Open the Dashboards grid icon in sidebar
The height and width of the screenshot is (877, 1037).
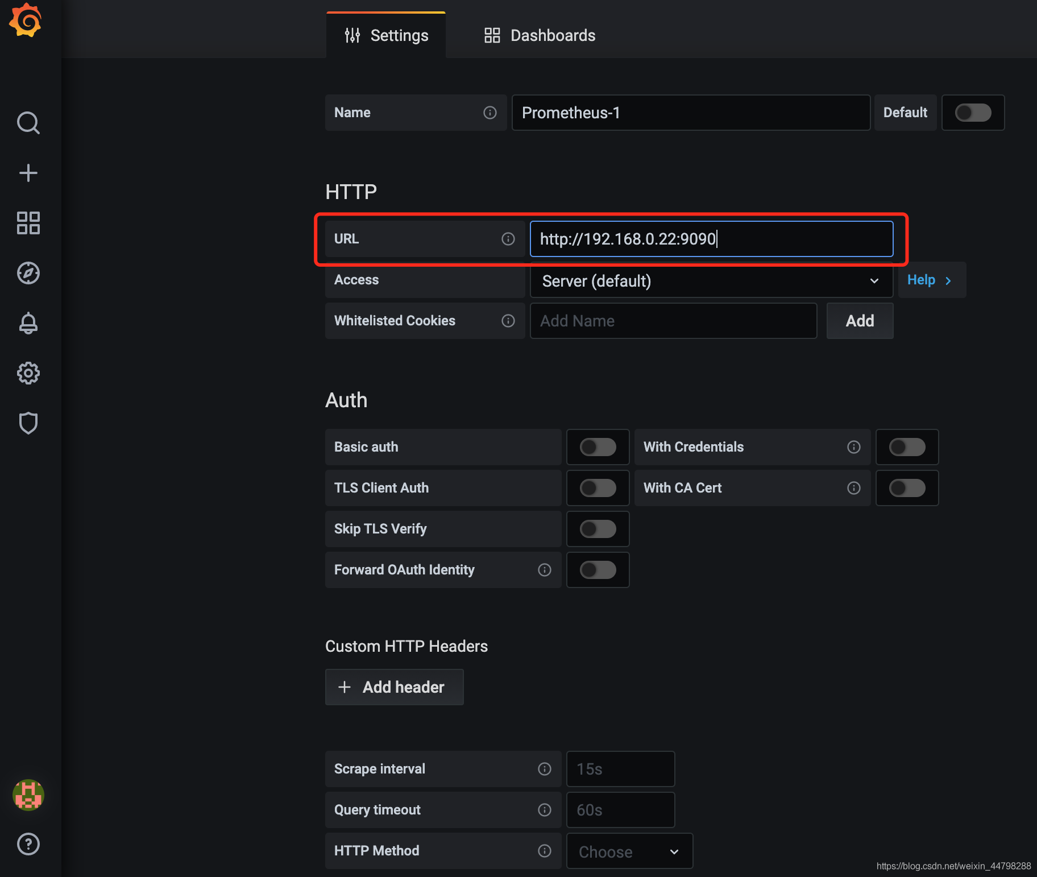coord(28,223)
